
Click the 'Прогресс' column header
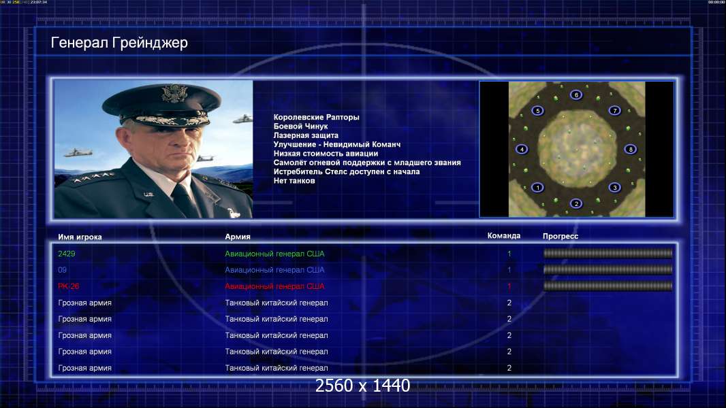pos(561,236)
